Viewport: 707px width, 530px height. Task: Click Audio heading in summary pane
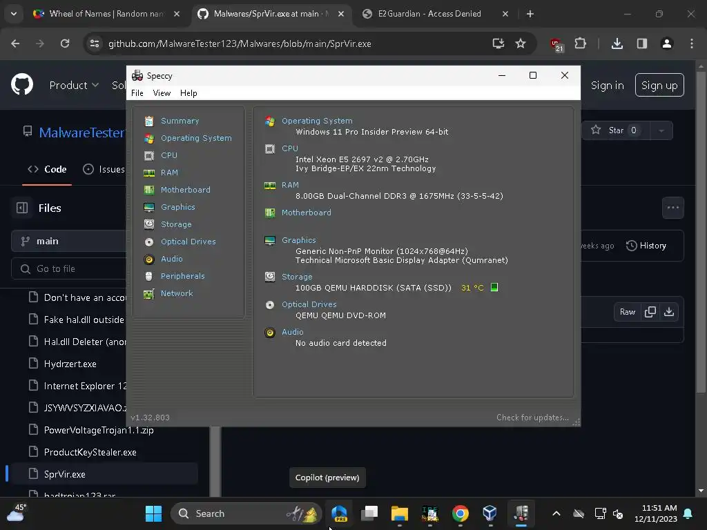[x=292, y=332]
